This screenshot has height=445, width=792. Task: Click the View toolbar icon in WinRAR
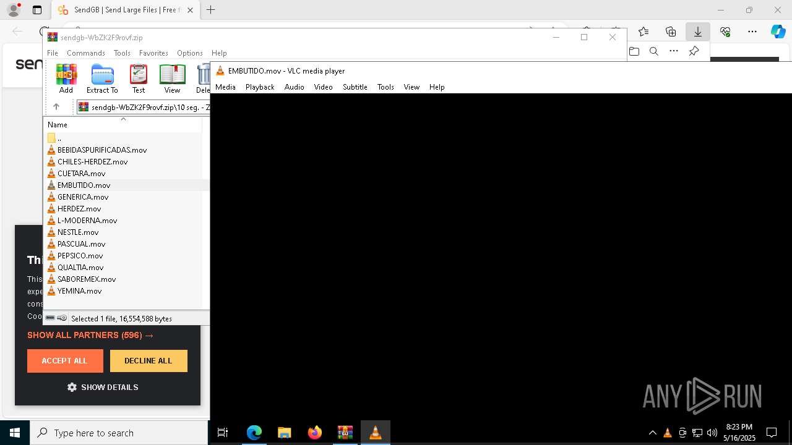coord(172,78)
